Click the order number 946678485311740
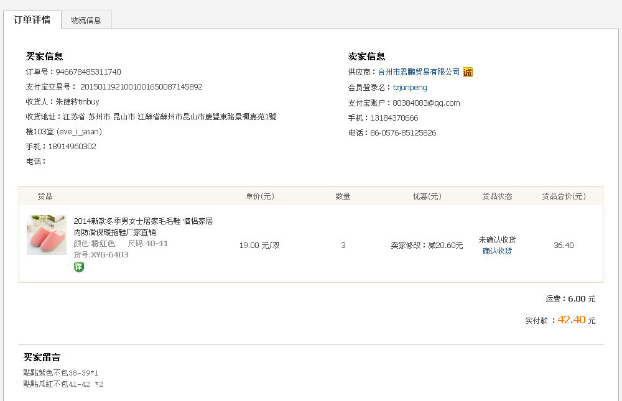 point(88,72)
